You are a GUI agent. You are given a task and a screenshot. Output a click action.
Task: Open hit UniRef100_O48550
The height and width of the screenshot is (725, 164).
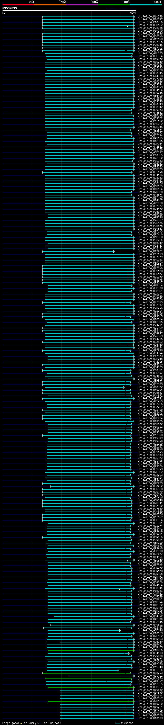pos(150,424)
